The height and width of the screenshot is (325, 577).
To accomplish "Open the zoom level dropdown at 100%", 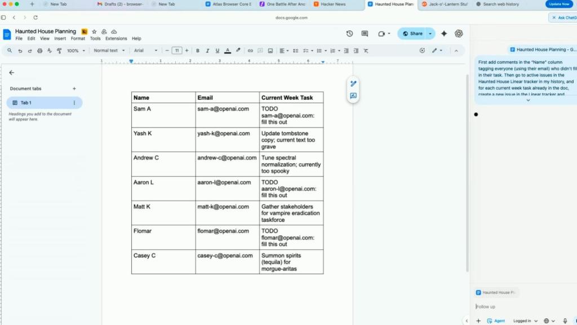I will pos(74,50).
